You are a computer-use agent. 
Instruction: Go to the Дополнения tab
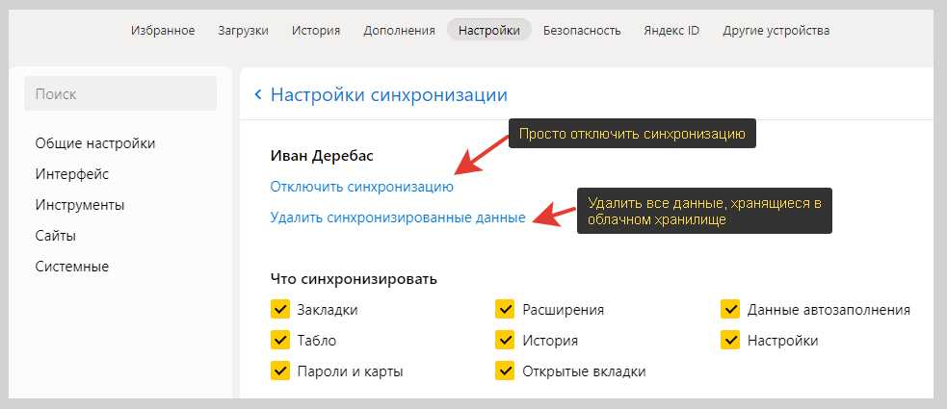[399, 30]
